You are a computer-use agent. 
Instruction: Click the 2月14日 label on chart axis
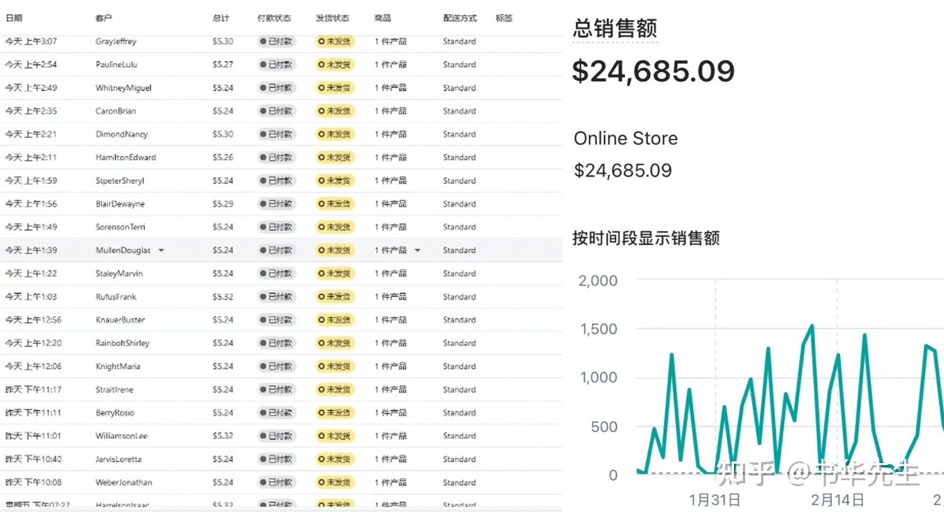pos(837,500)
